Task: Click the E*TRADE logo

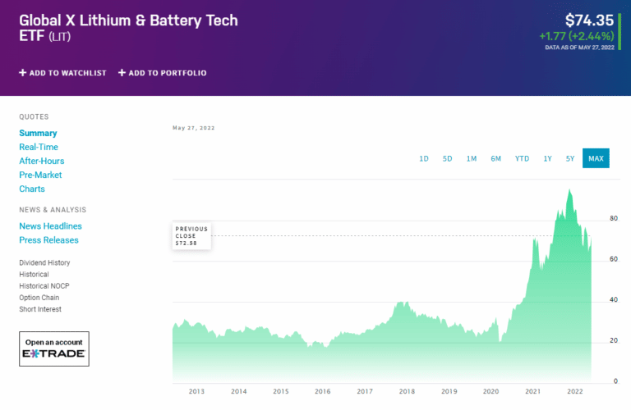Action: 54,355
